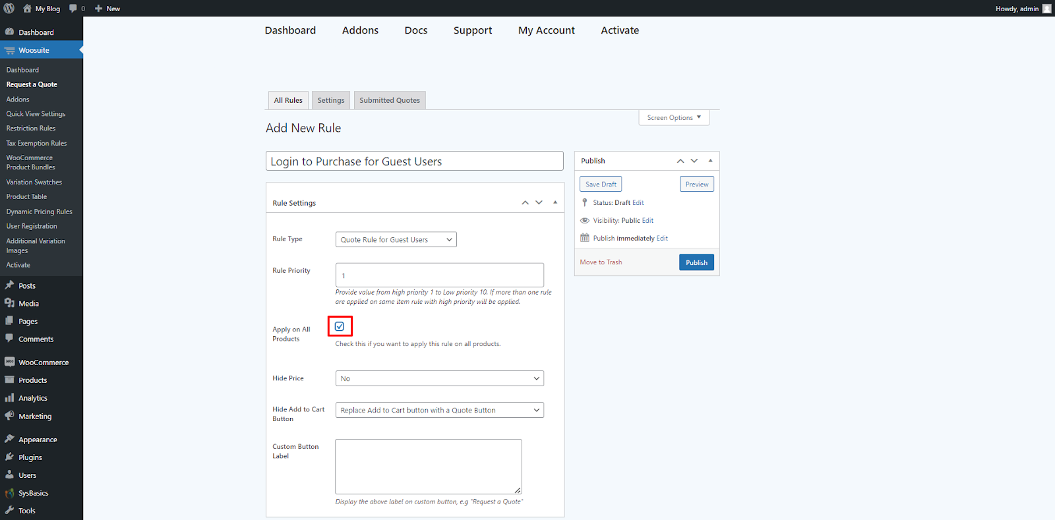
Task: Switch to the Settings tab
Action: [x=331, y=100]
